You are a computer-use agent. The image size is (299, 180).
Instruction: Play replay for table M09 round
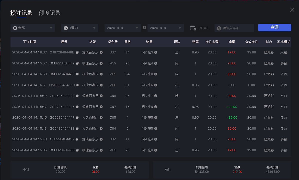pyautogui.click(x=101, y=74)
